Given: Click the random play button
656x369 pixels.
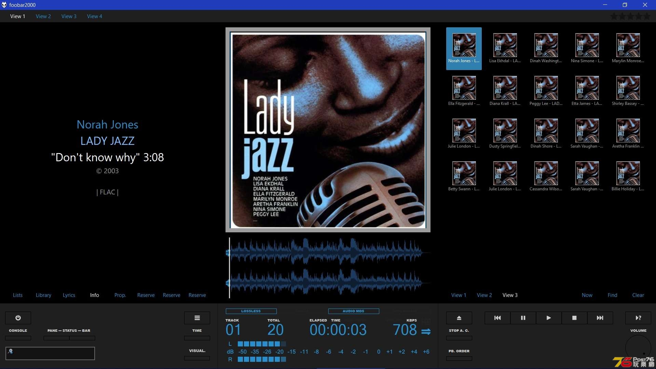Looking at the screenshot, I should [638, 318].
